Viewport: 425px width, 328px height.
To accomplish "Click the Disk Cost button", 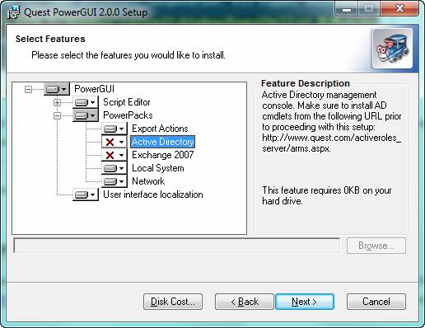I will point(173,302).
